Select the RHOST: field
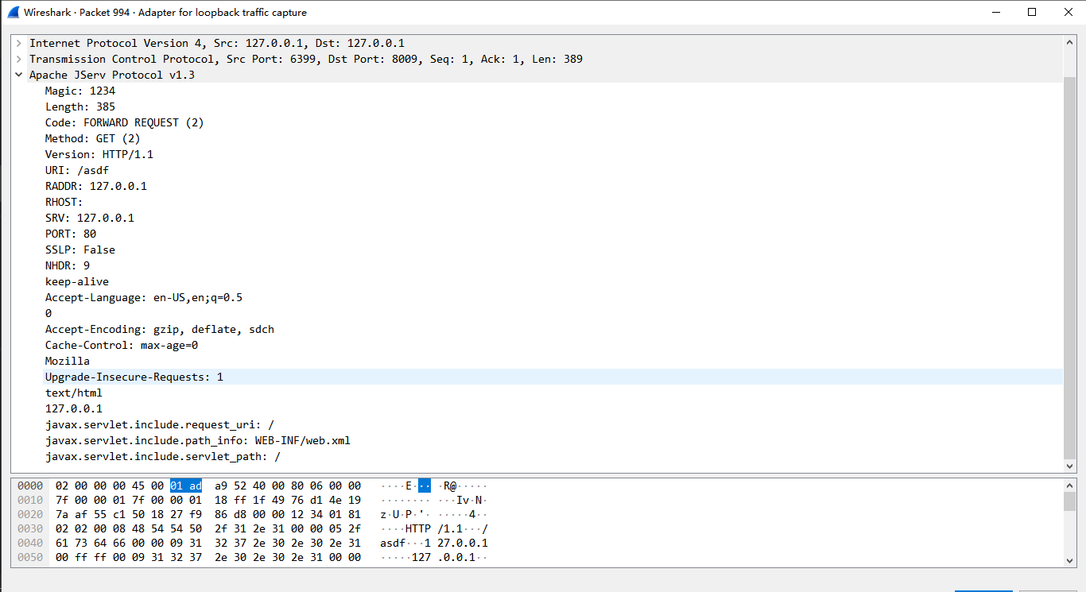The height and width of the screenshot is (592, 1086). (x=64, y=202)
